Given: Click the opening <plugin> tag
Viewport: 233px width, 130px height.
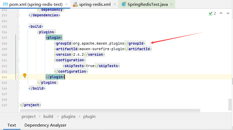Looking at the screenshot, I should tap(54, 38).
